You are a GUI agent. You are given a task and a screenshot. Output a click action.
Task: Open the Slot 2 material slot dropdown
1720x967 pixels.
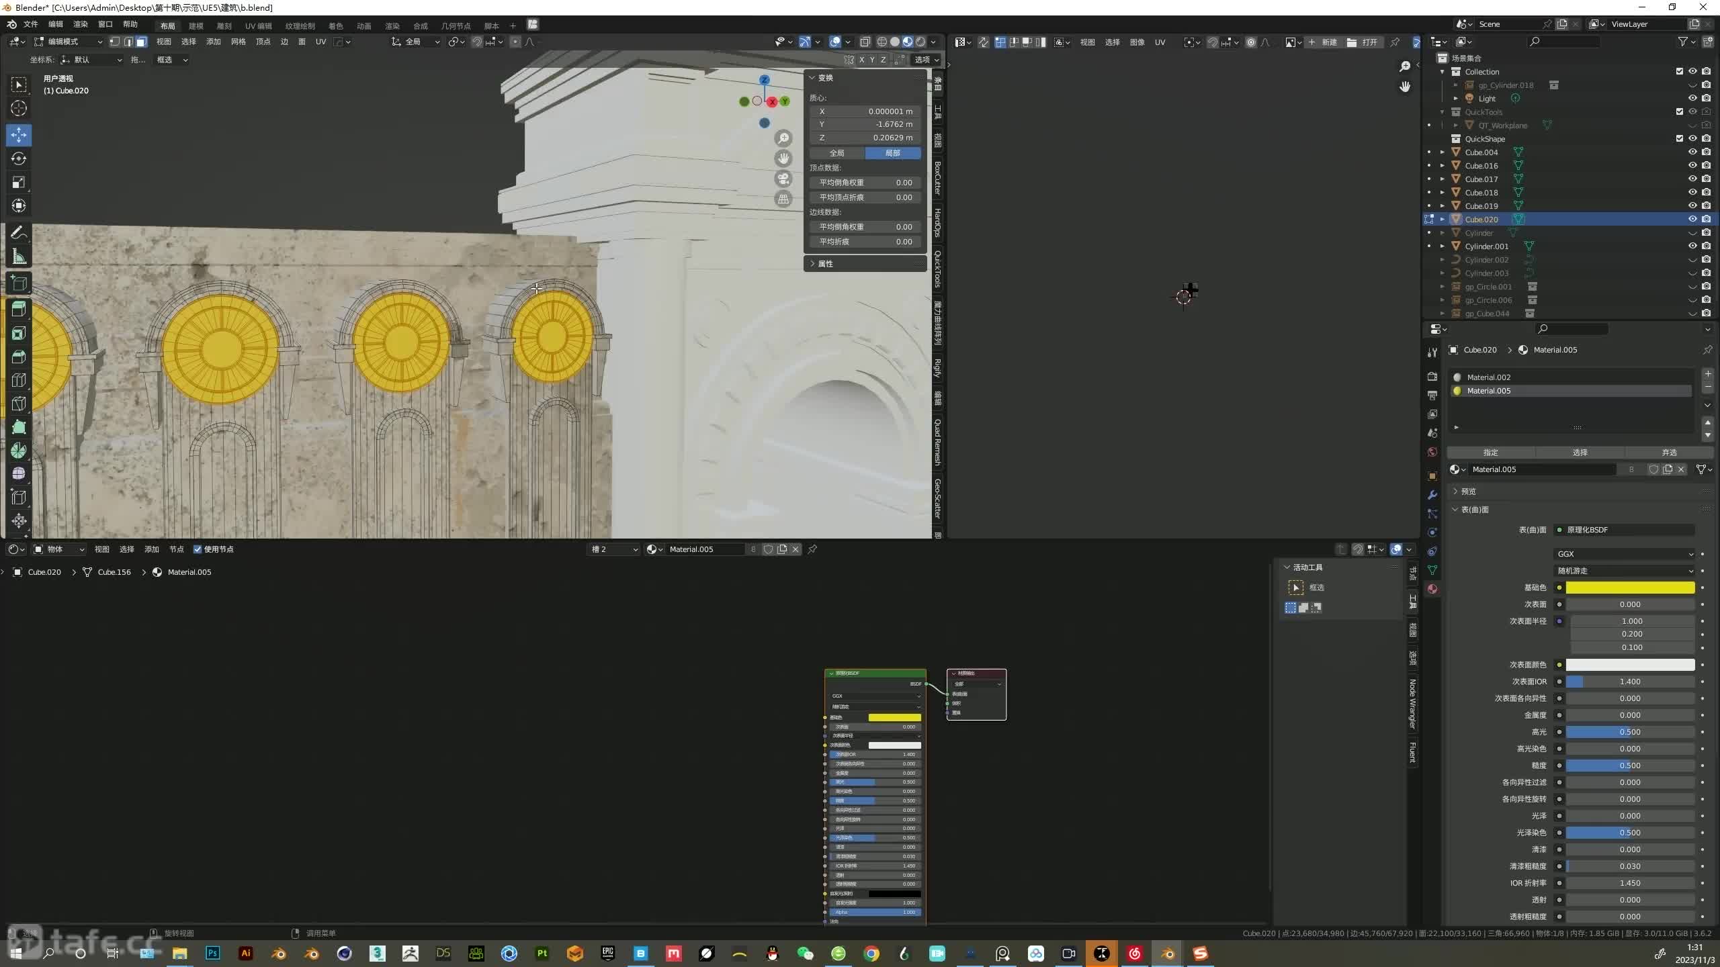(614, 549)
